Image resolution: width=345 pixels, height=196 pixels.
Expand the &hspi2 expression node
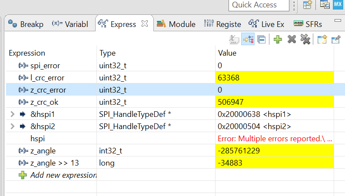click(13, 126)
